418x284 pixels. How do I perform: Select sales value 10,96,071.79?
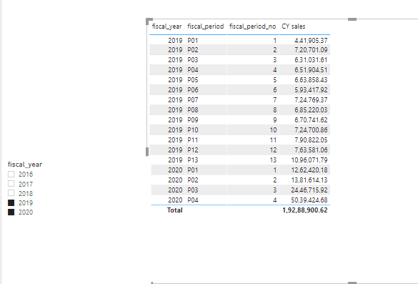[309, 160]
